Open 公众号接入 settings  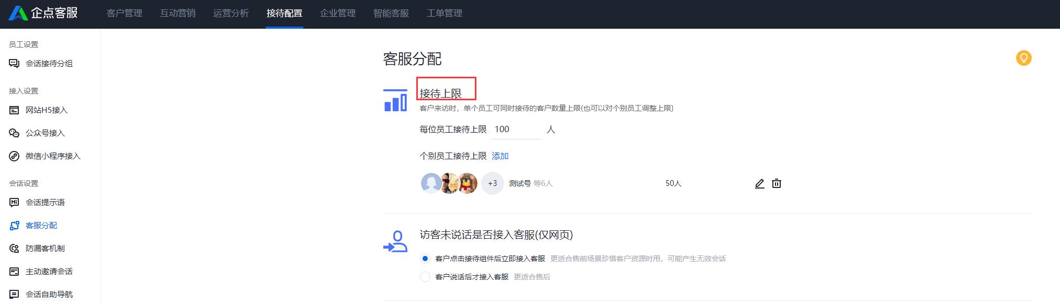click(45, 133)
